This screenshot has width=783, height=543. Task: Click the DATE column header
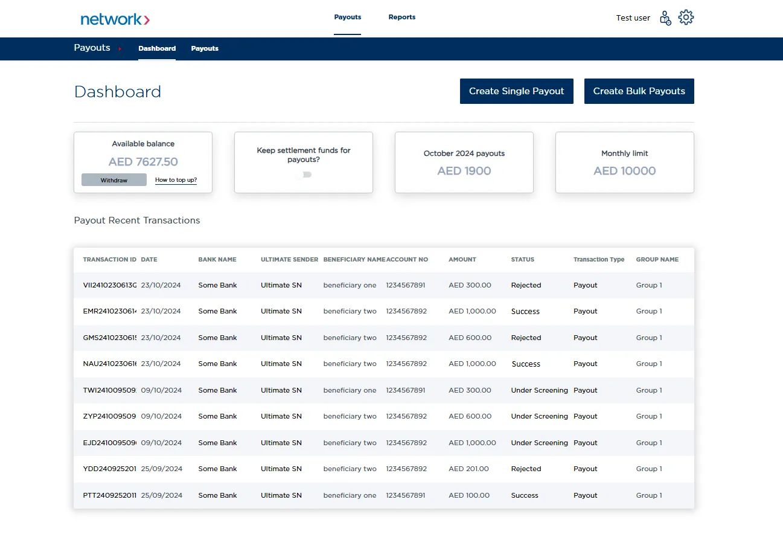pyautogui.click(x=149, y=260)
